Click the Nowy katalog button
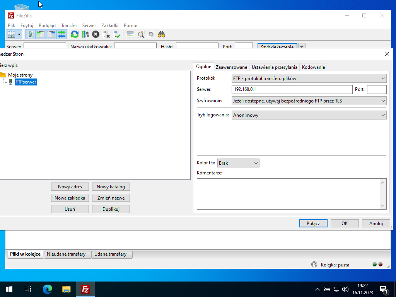This screenshot has width=396, height=297. point(111,187)
